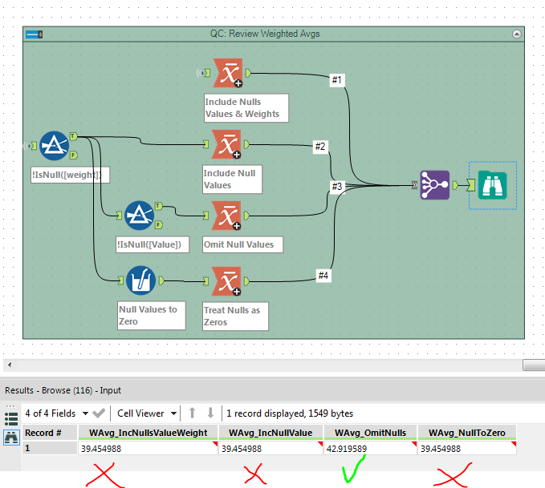This screenshot has height=488, width=545.
Task: Click the T output anchor of weight filter
Action: tap(73, 136)
